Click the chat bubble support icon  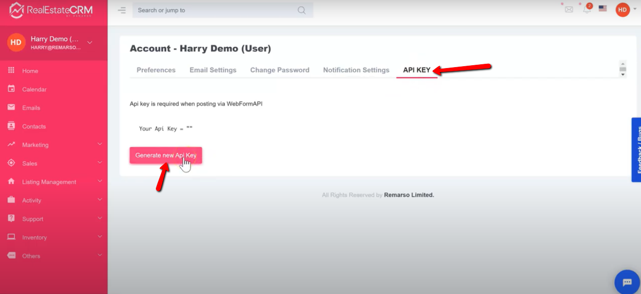coord(627,282)
